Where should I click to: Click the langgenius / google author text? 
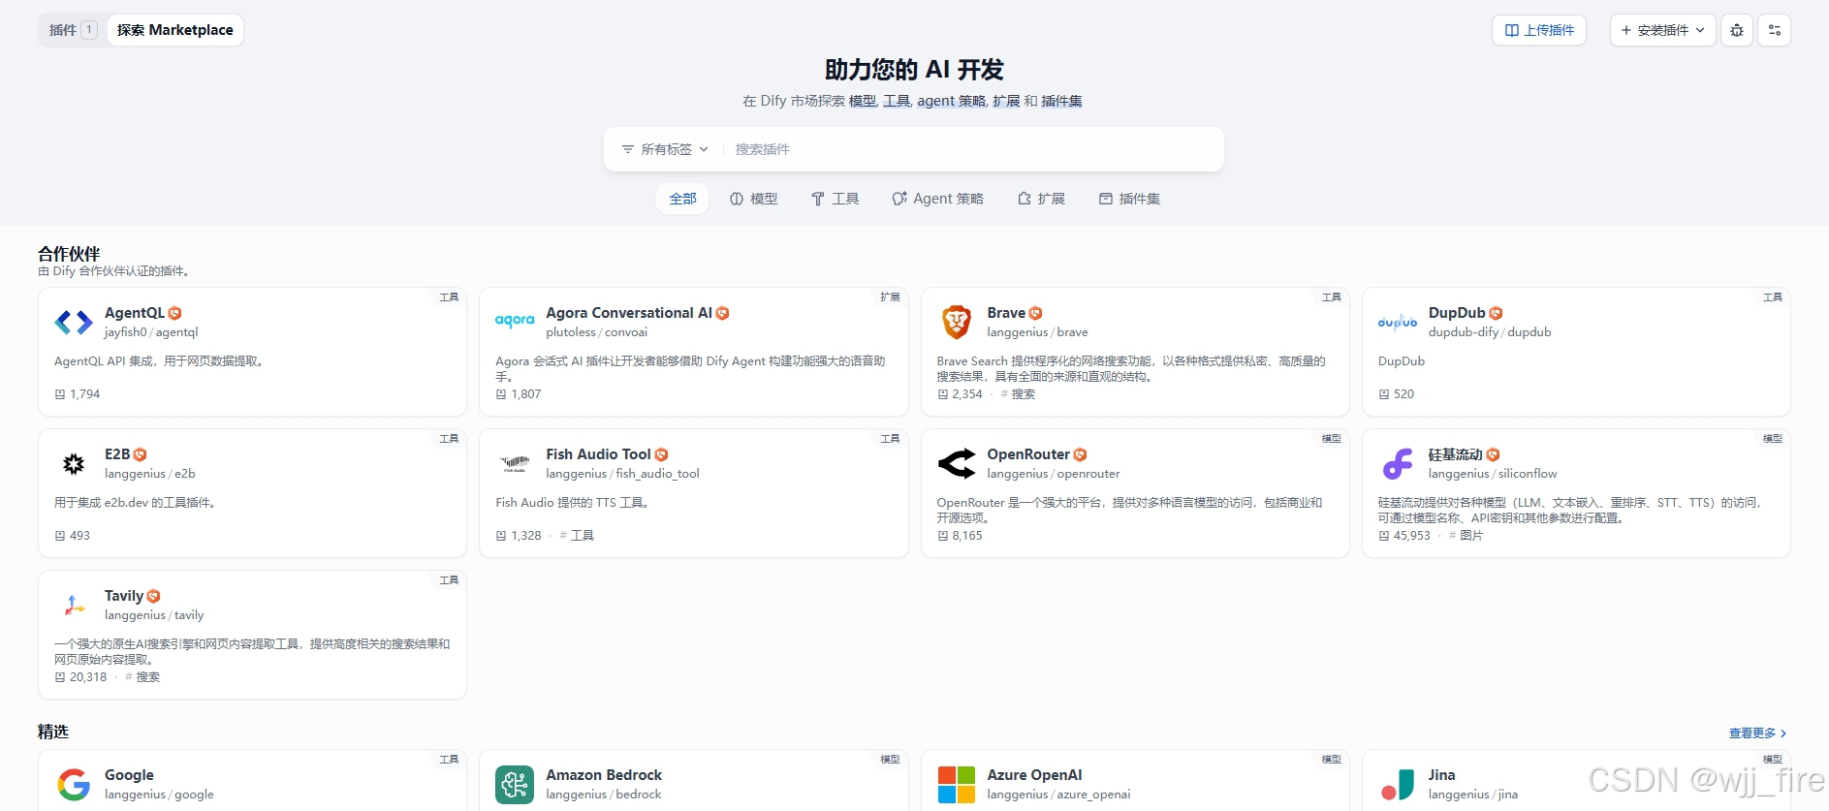pos(159,795)
